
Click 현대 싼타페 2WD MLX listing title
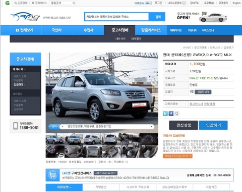click(x=197, y=55)
